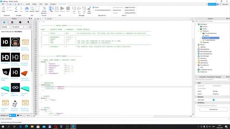Viewport: 230px width, 129px height.
Task: Click the Toolbox search field
Action: (x=18, y=27)
